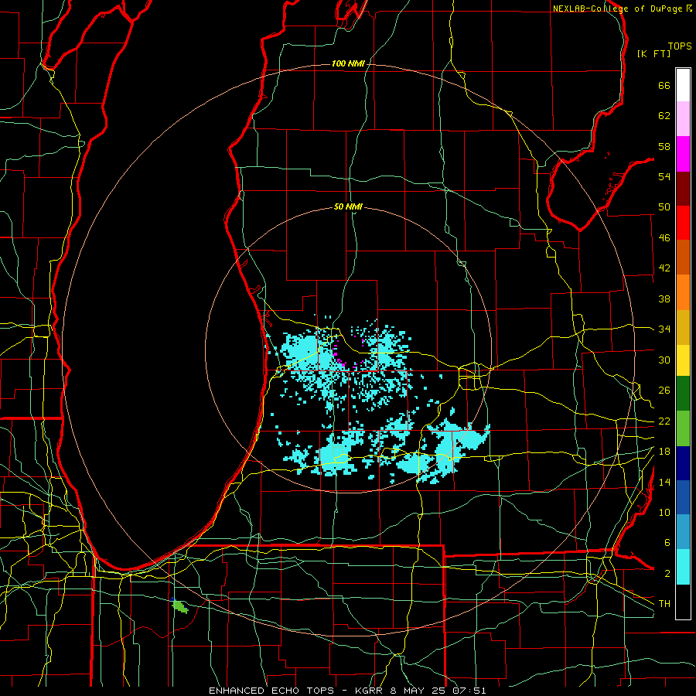Click the navy 18 kft legend swatch
Image resolution: width=696 pixels, height=696 pixels.
tap(683, 463)
